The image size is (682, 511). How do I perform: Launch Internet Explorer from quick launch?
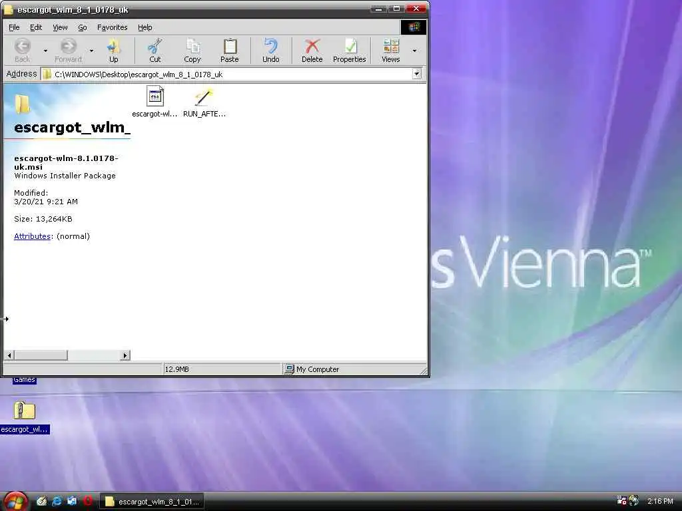(57, 501)
